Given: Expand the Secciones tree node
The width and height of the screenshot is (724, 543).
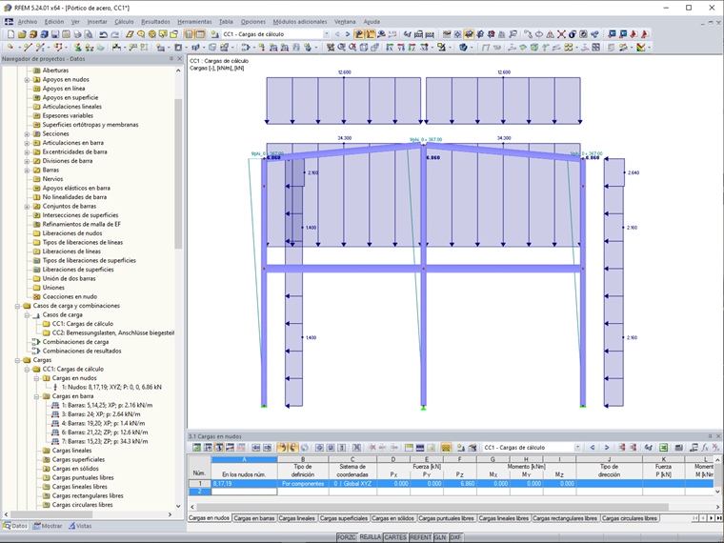Looking at the screenshot, I should (x=27, y=134).
